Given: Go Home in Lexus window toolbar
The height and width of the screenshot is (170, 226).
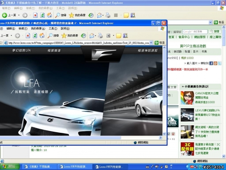Looking at the screenshot, I should click(x=42, y=35).
